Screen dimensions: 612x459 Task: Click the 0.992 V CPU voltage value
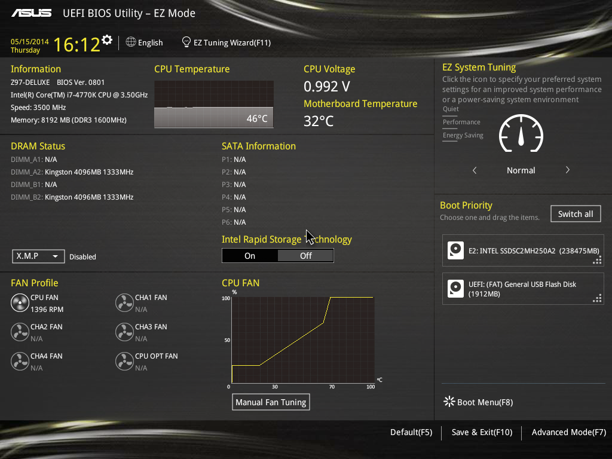tap(327, 86)
